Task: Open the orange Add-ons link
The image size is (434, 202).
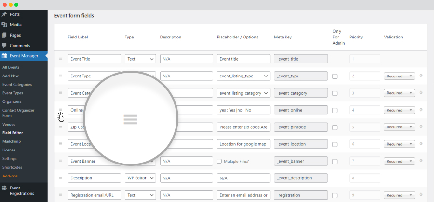Action: 10,176
